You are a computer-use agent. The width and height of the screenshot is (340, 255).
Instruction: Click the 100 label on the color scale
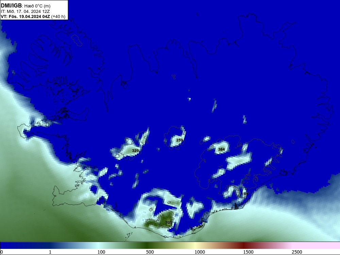pyautogui.click(x=101, y=252)
